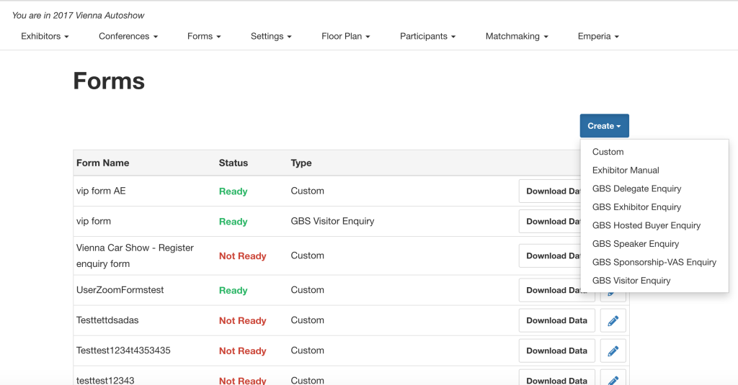
Task: Open the Create dropdown button
Action: pyautogui.click(x=604, y=126)
